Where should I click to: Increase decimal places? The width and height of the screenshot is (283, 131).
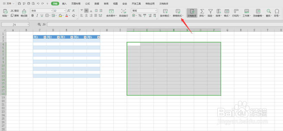(x=150, y=16)
